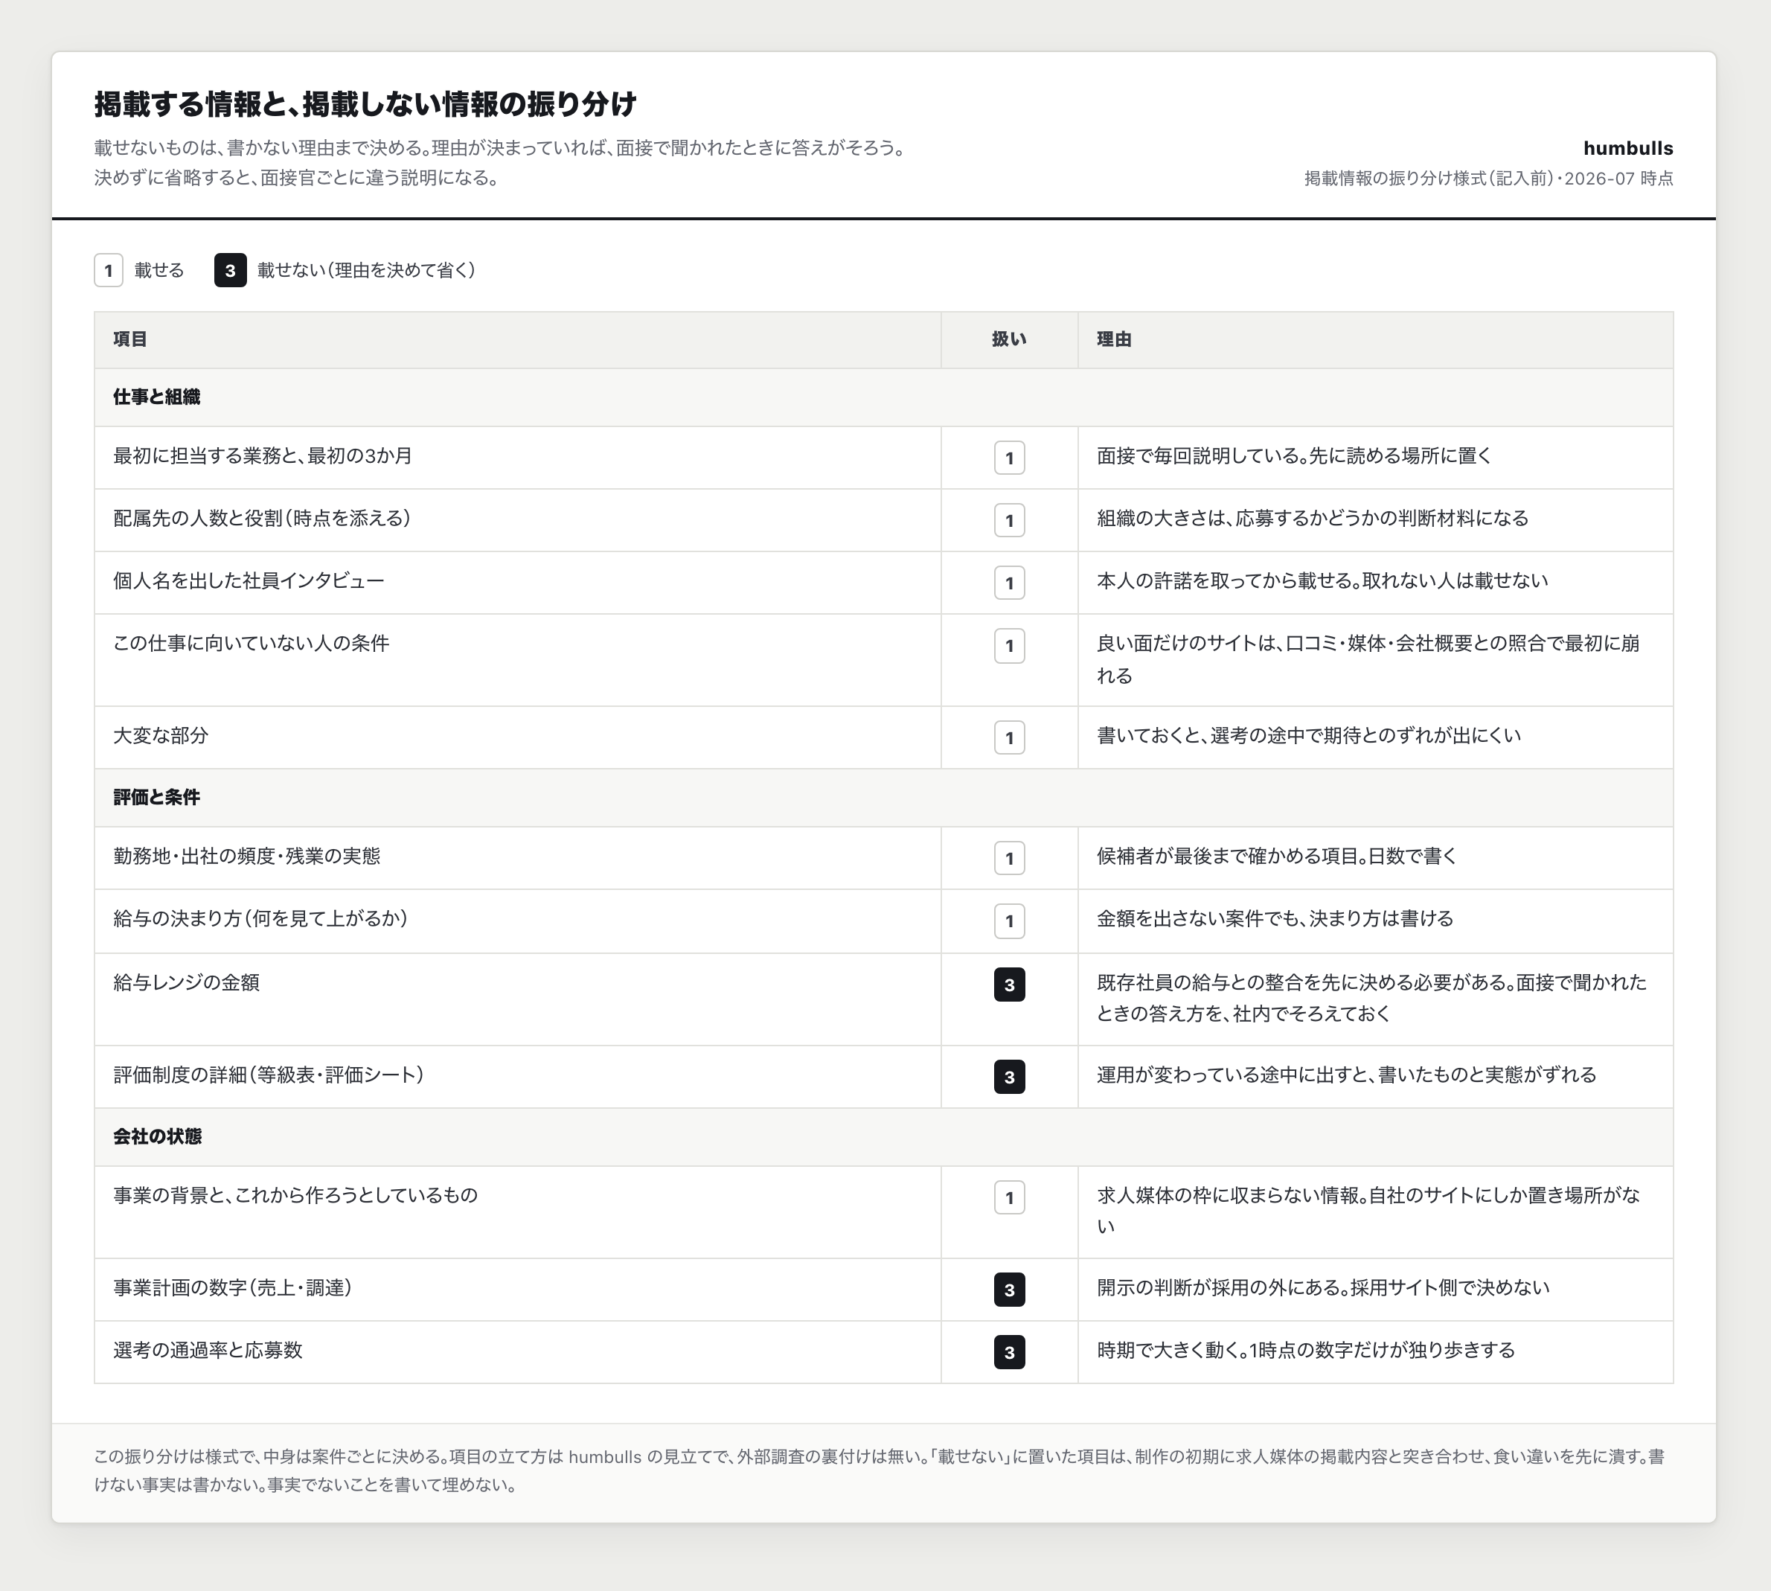Click the dark '3' badge for 給与レンジの金額
The image size is (1771, 1591).
[x=1009, y=985]
